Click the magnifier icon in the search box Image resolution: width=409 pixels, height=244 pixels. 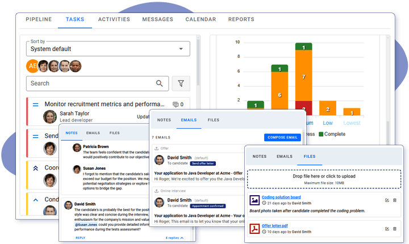[x=160, y=83]
